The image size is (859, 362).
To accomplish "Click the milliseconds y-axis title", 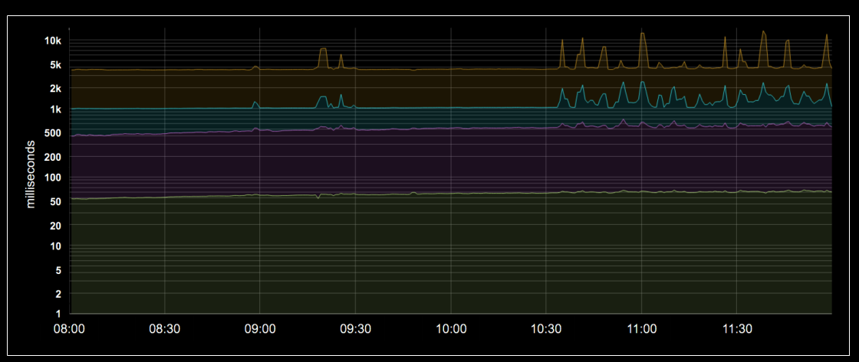I will click(x=31, y=174).
